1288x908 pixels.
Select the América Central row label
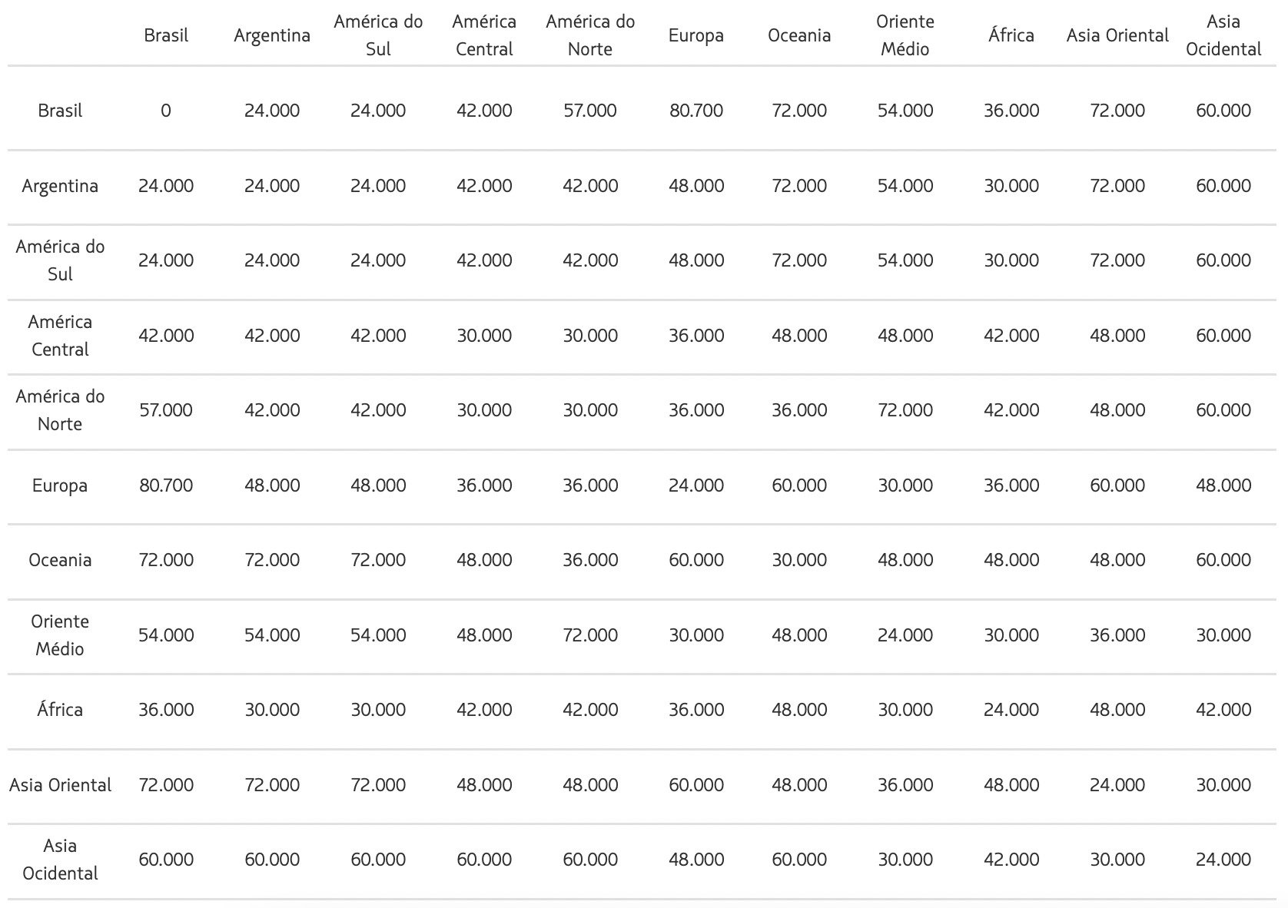(60, 336)
